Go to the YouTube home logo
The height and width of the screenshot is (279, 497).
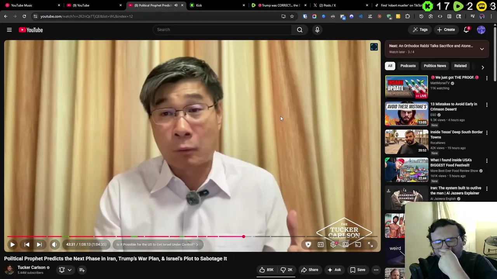pos(31,30)
